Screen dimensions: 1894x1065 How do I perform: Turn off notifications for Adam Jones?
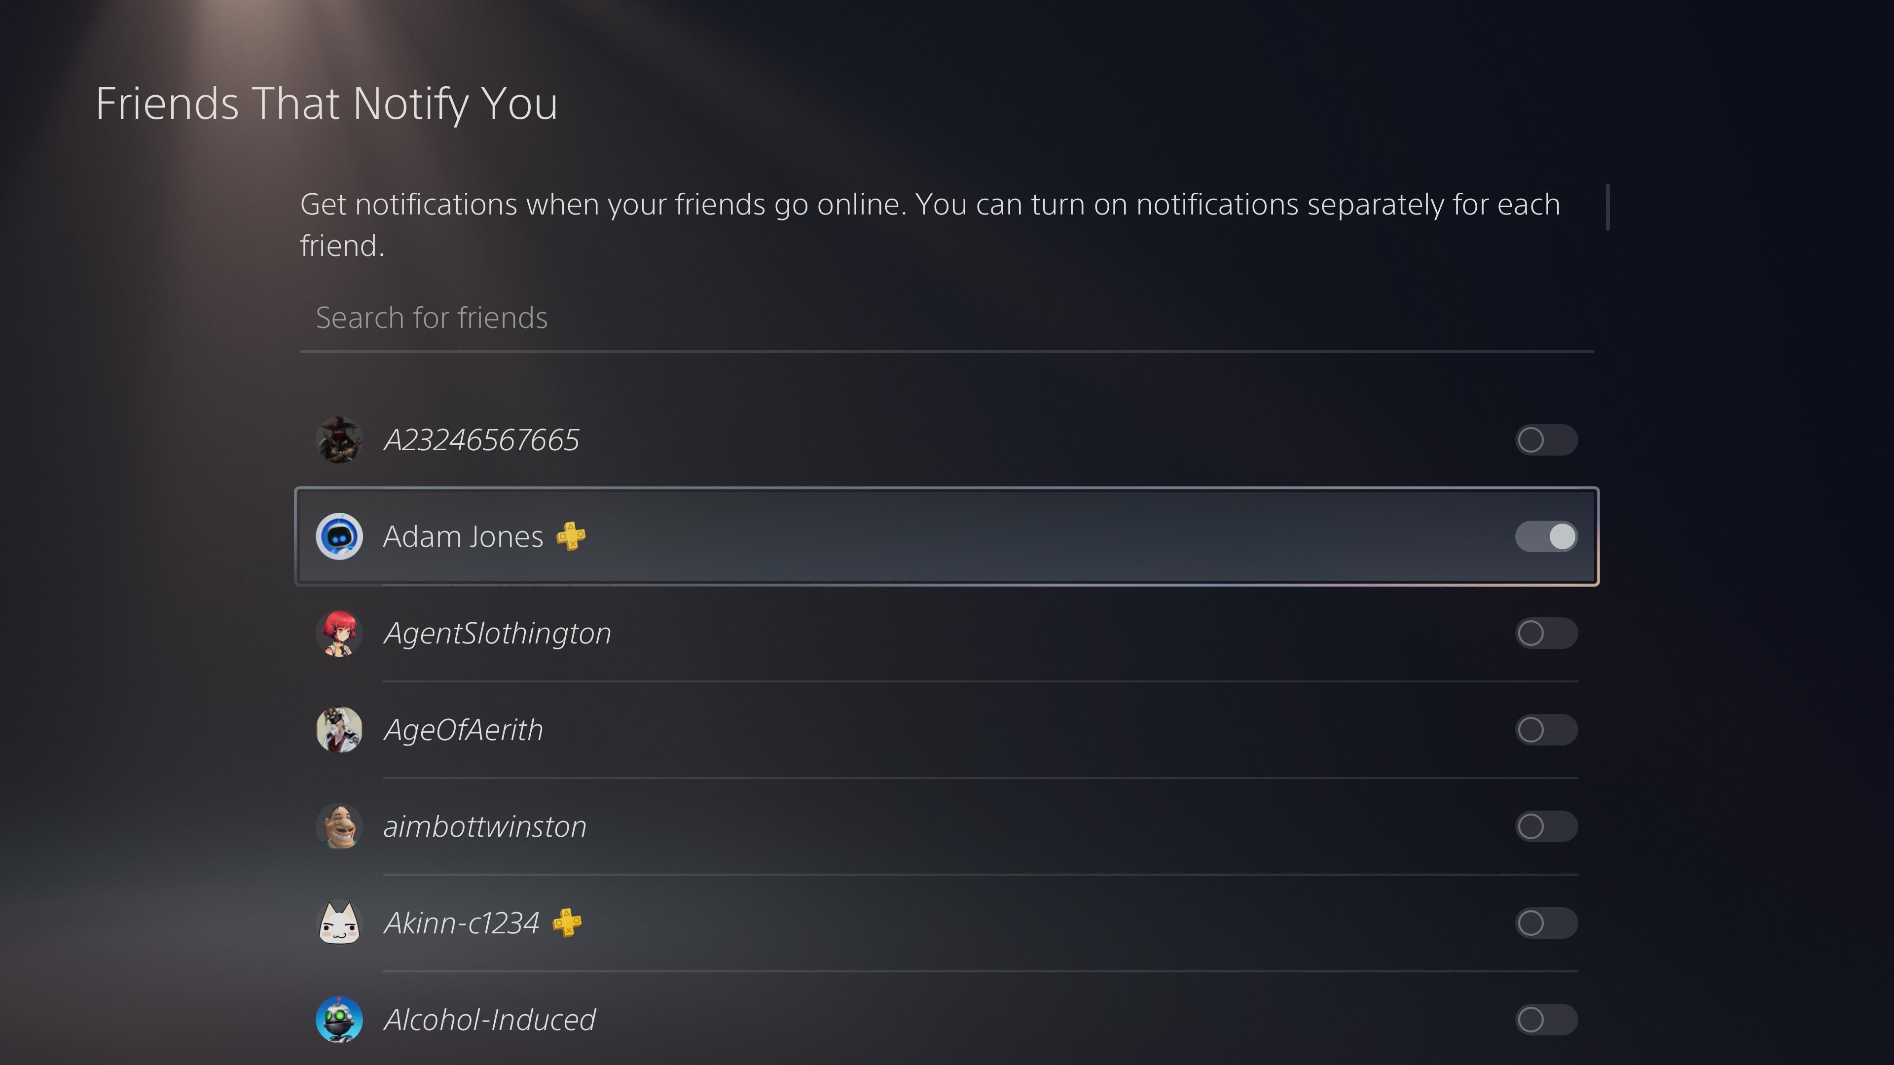(x=1545, y=536)
